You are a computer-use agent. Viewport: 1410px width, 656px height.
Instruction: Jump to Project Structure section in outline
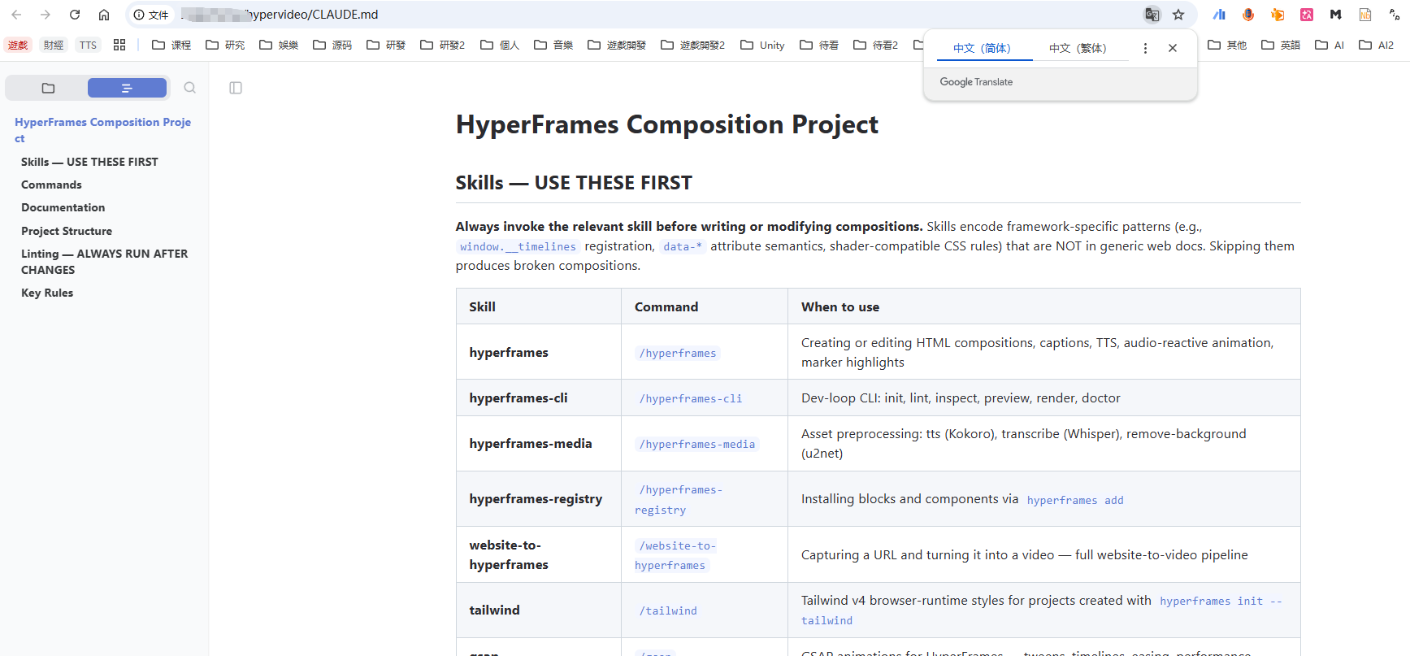67,231
